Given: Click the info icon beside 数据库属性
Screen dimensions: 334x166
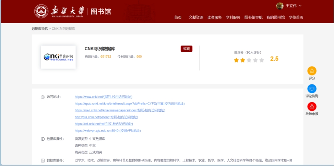Looking at the screenshot, I should (43, 139).
